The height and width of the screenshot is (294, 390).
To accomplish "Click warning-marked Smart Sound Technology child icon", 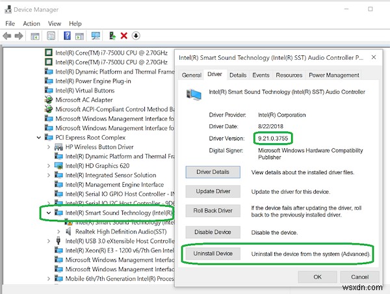I will [68, 222].
